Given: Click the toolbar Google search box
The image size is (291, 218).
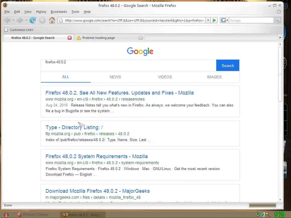Looking at the screenshot, I should point(251,20).
